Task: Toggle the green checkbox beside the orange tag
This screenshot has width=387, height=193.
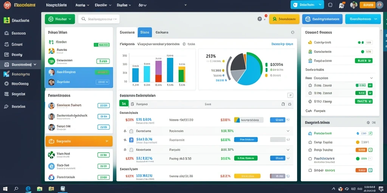Action: (x=370, y=150)
